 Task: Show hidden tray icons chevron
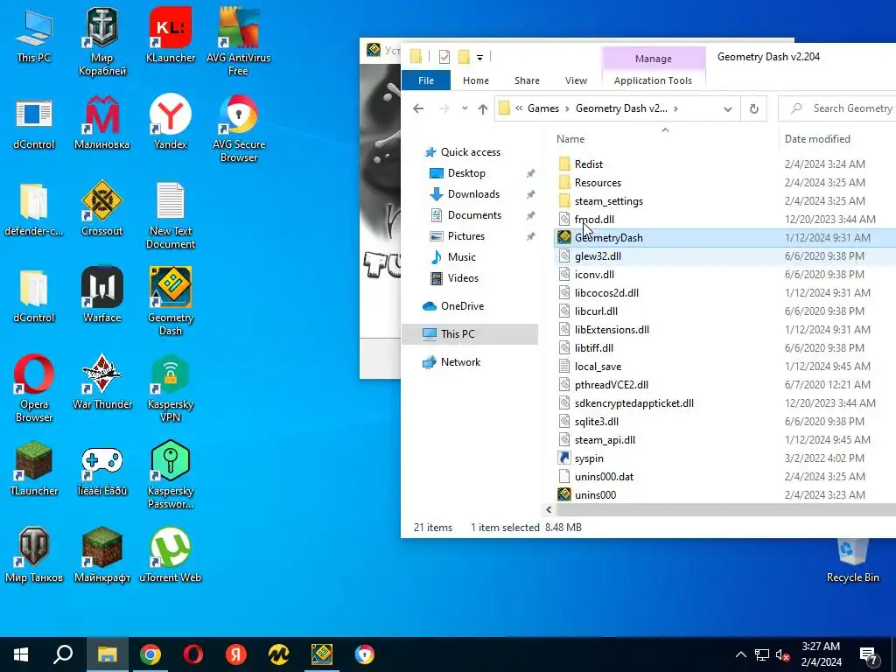coord(740,654)
